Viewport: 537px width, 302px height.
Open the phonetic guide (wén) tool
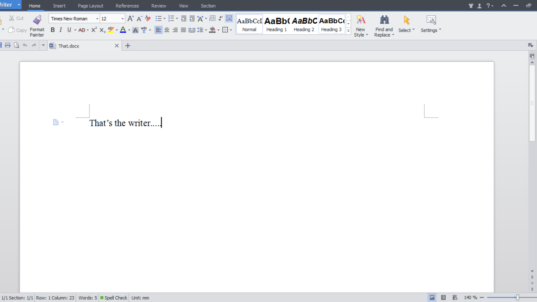pos(144,30)
